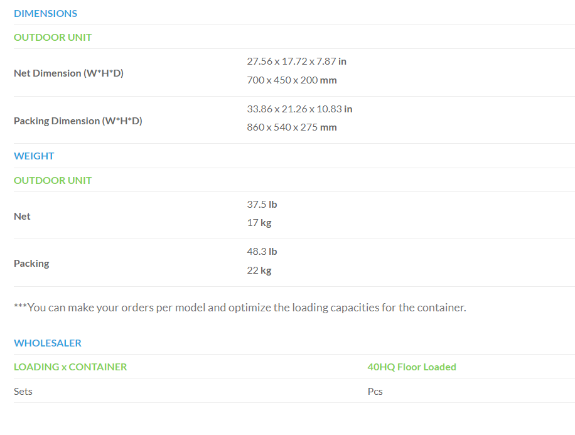
Task: Select the 33.86 x 21.26 x 10.83 in value
Action: (299, 109)
